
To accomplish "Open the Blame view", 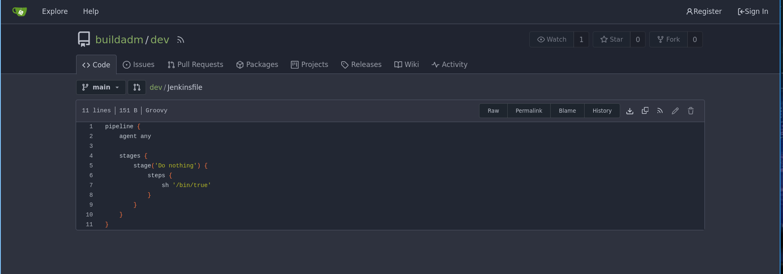I will point(567,111).
